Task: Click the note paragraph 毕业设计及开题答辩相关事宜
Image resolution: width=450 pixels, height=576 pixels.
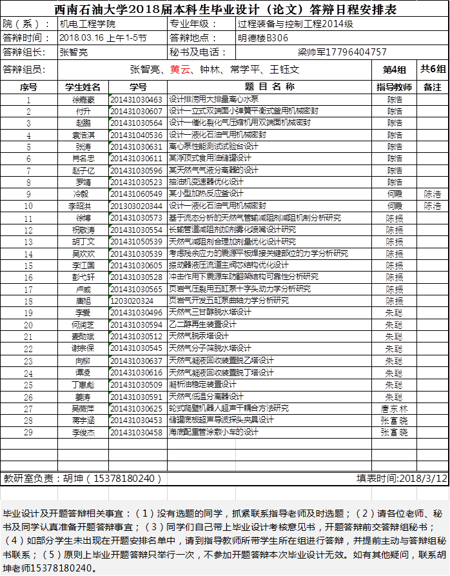Action: click(x=224, y=541)
